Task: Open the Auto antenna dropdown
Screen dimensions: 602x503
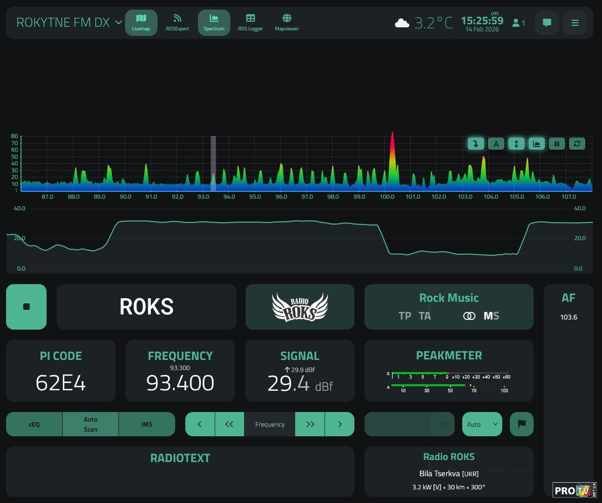Action: (x=482, y=424)
